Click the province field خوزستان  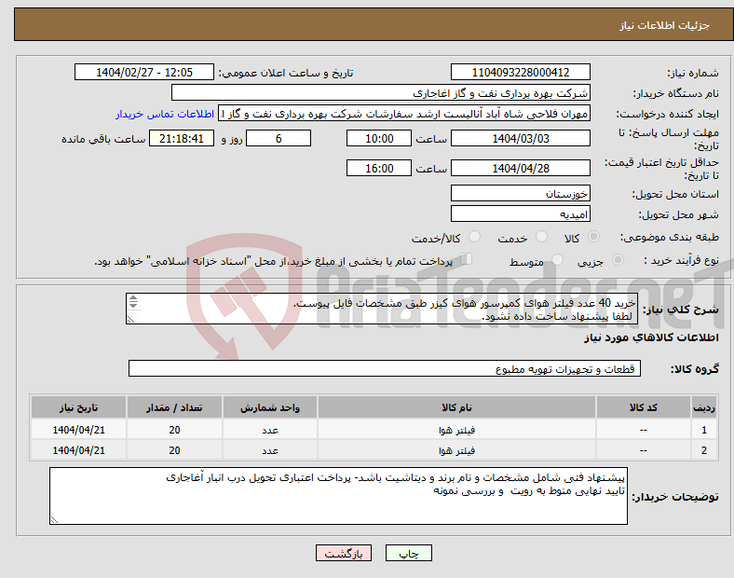(520, 193)
